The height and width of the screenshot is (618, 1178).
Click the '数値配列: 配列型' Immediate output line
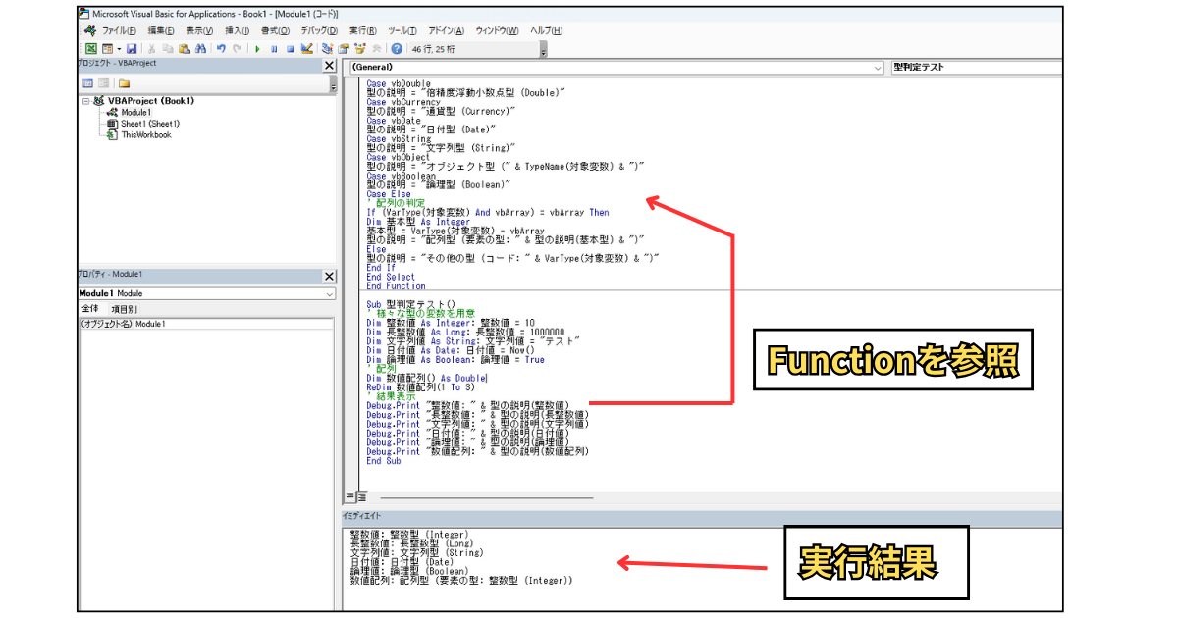(x=461, y=580)
